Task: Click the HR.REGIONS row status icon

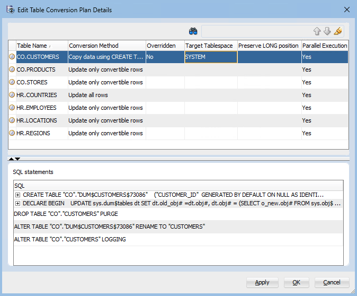Action: click(x=12, y=133)
